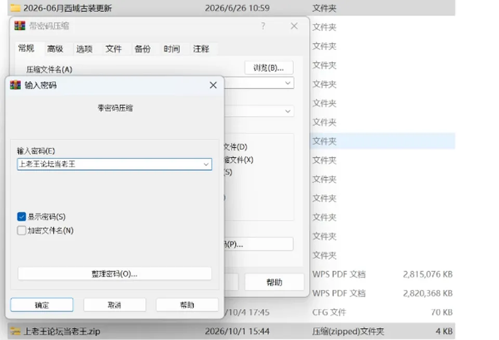The width and height of the screenshot is (499, 340).
Task: Select the highlighted 文件夹 row in Explorer
Action: [383, 141]
